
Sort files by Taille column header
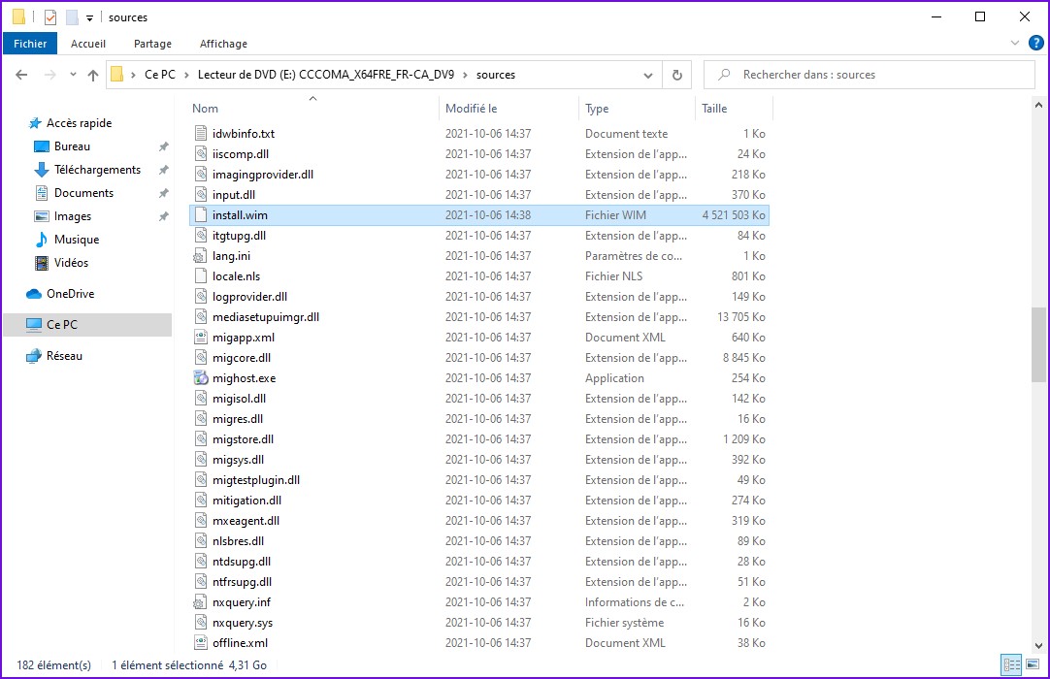point(714,109)
